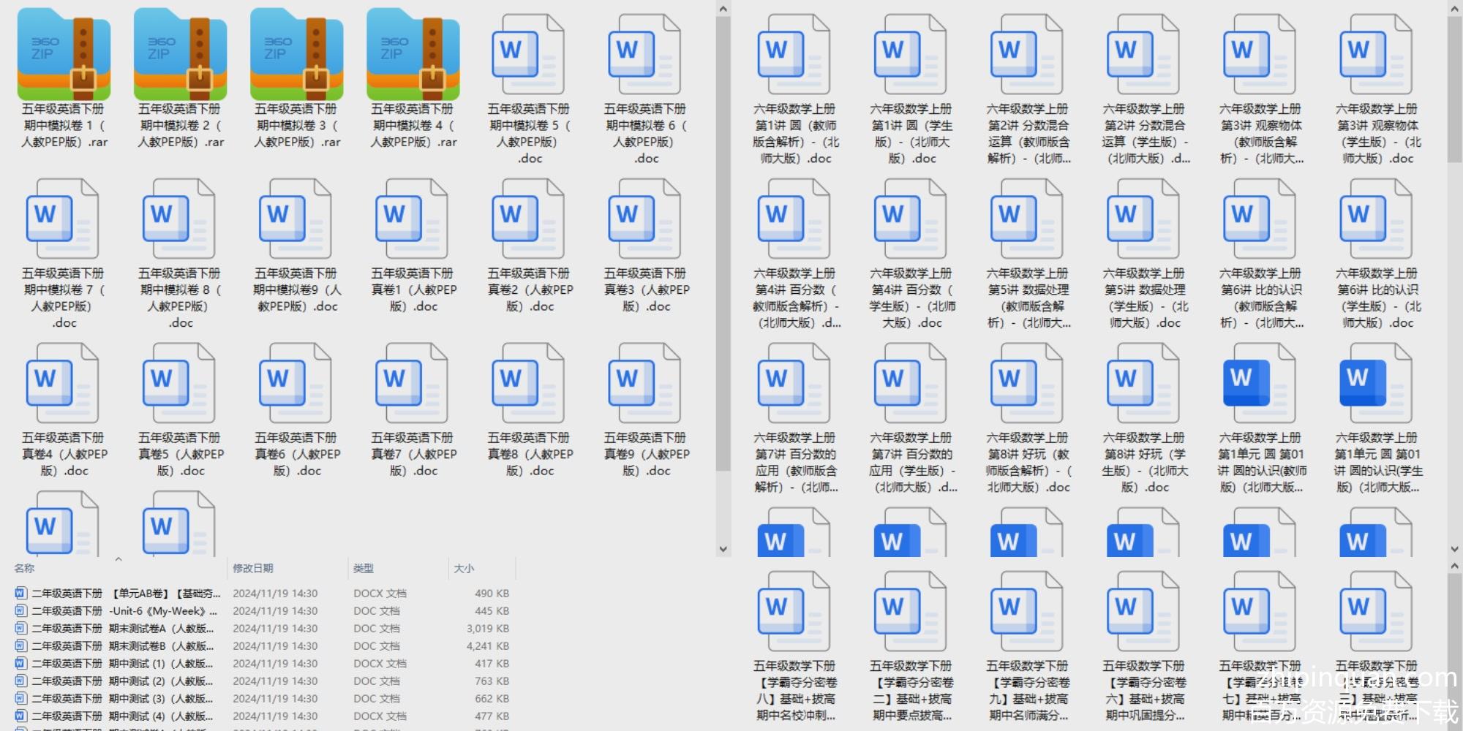Click the 3,019 KB size cell
Viewport: 1463px width, 731px height.
[487, 628]
